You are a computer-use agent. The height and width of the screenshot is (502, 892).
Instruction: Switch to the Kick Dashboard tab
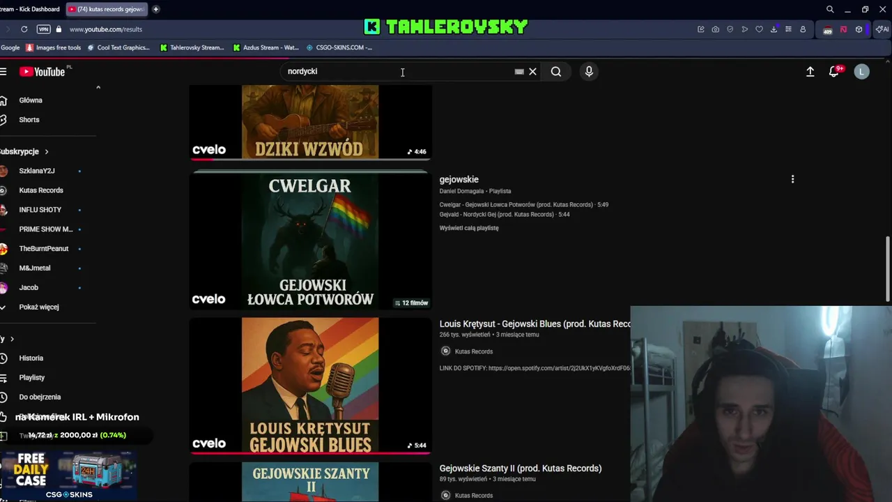(x=30, y=9)
